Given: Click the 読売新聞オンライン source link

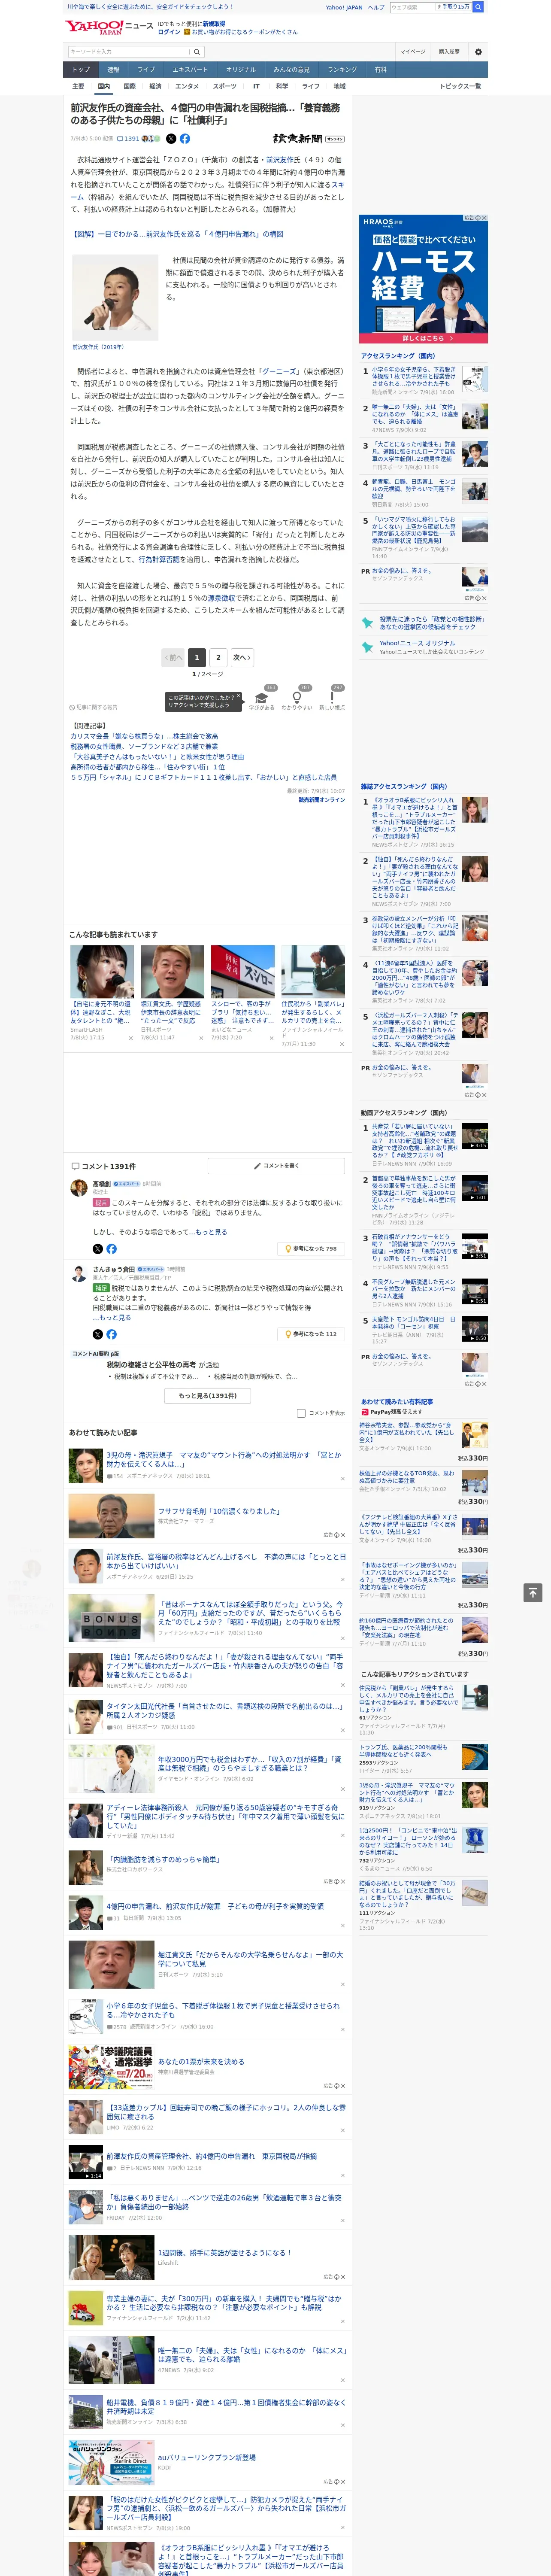Looking at the screenshot, I should [322, 800].
